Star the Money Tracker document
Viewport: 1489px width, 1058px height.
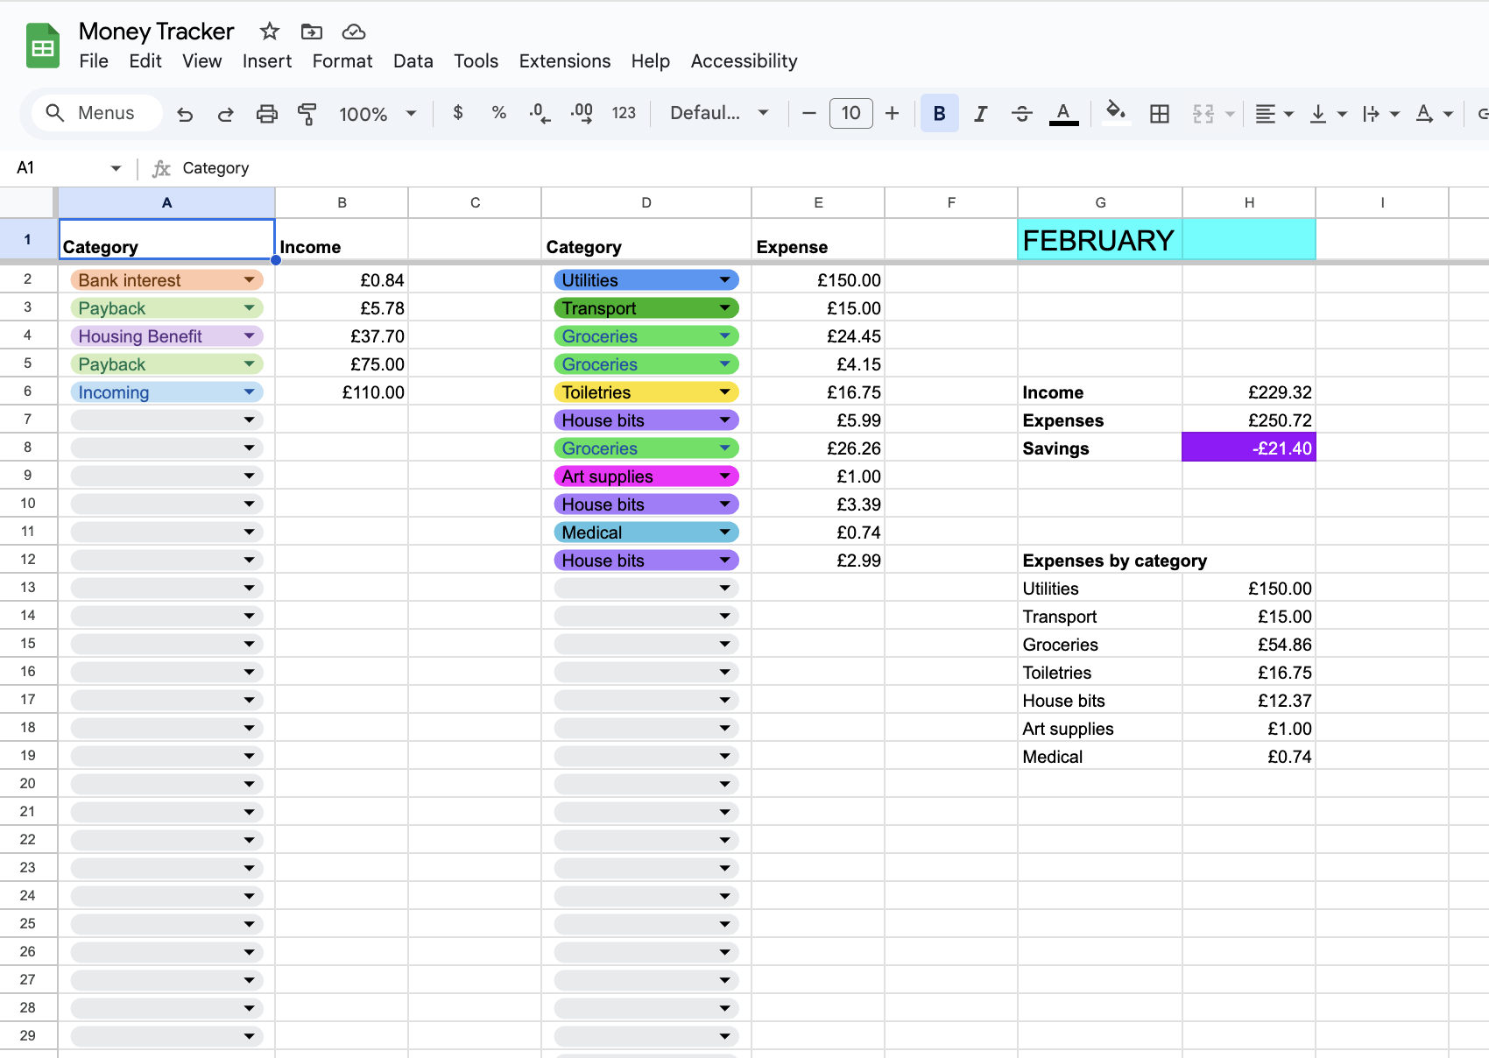(x=270, y=32)
